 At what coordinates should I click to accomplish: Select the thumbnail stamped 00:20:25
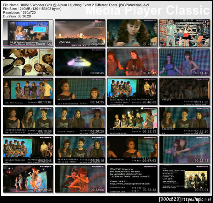[80, 121]
